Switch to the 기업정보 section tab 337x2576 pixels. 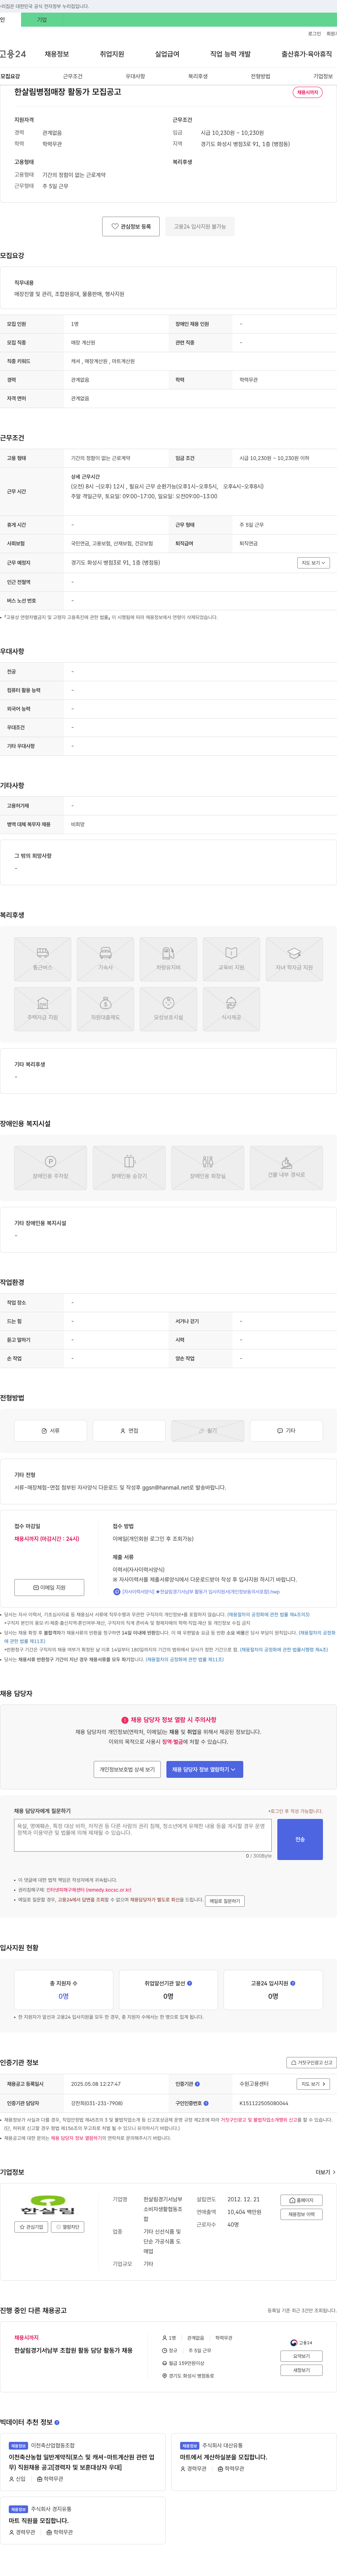coord(323,76)
